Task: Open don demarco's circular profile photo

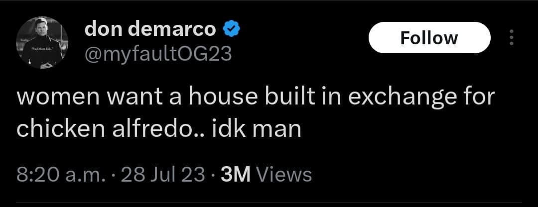Action: pos(42,42)
